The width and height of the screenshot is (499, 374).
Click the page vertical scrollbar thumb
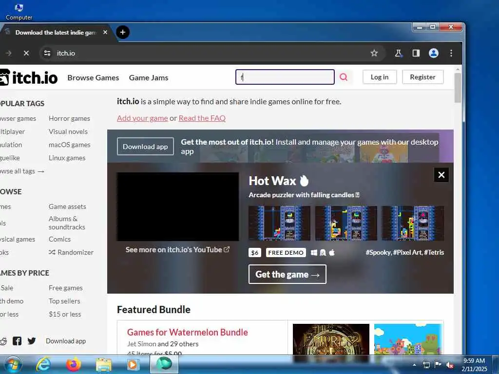coord(458,88)
